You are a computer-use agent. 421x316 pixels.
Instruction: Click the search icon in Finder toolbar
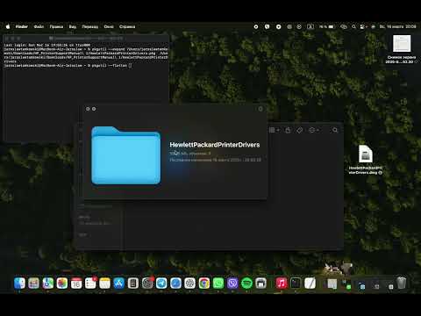click(x=335, y=130)
